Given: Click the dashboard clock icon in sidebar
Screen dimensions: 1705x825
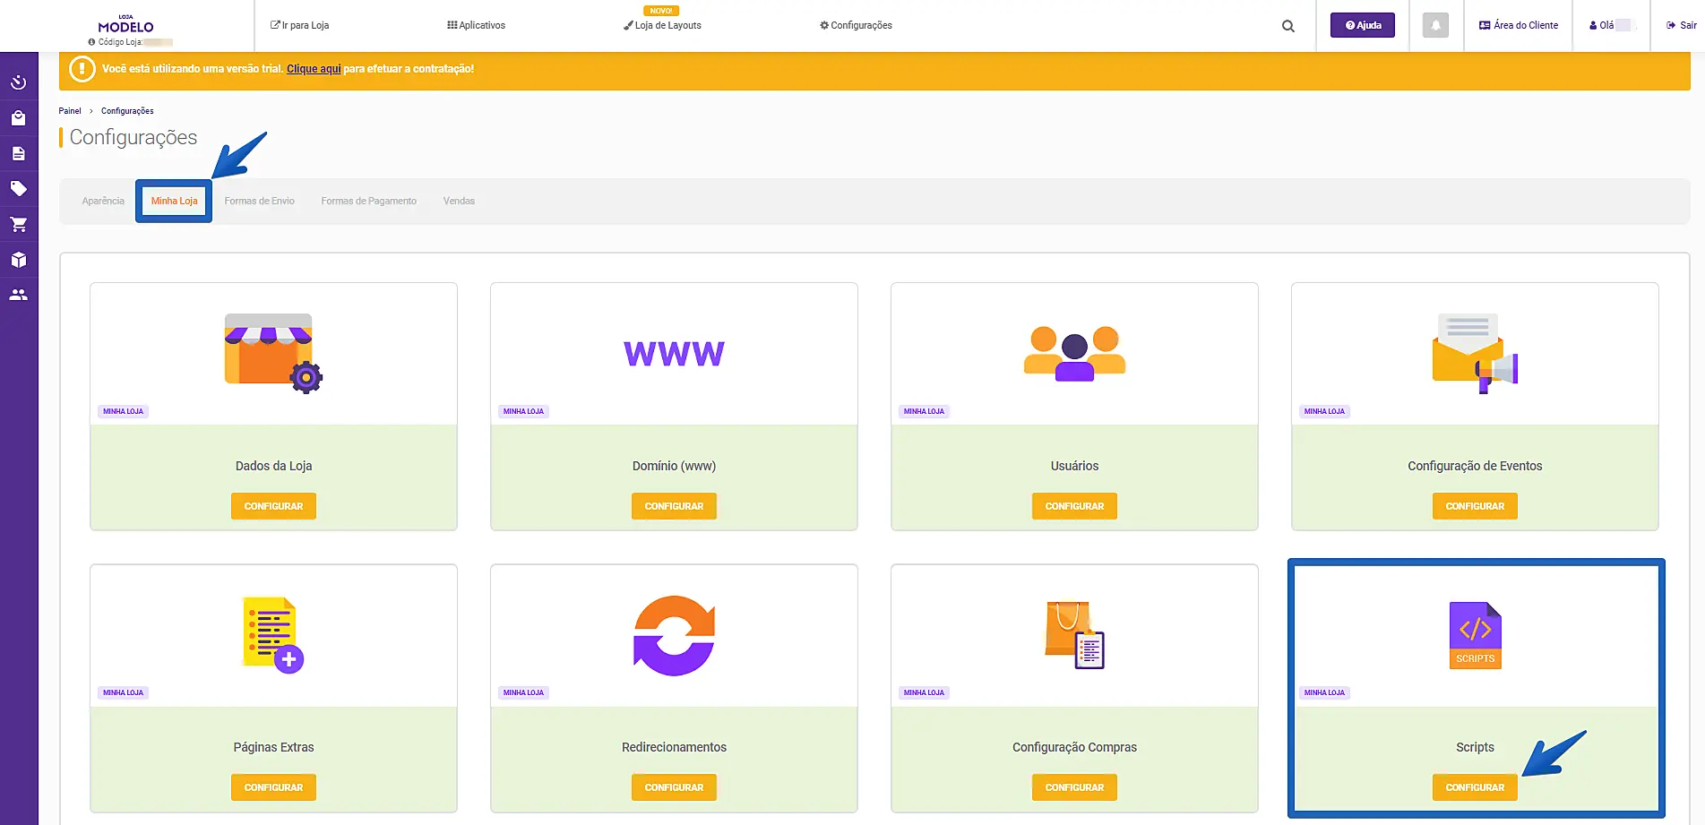Looking at the screenshot, I should pos(19,82).
